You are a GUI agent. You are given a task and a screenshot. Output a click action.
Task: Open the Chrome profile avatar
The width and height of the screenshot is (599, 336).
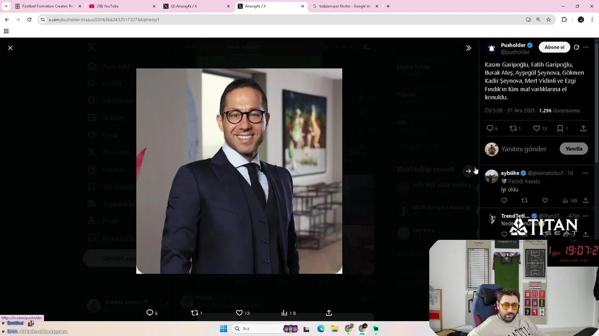[581, 20]
